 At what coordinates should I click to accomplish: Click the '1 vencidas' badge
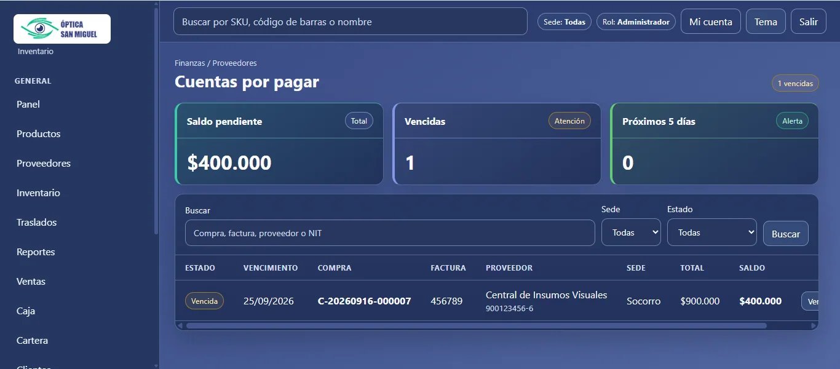point(795,83)
